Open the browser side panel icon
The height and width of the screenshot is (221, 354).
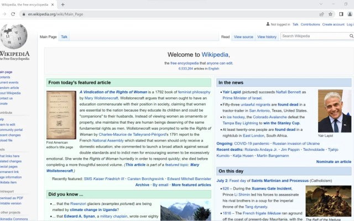tap(341, 14)
